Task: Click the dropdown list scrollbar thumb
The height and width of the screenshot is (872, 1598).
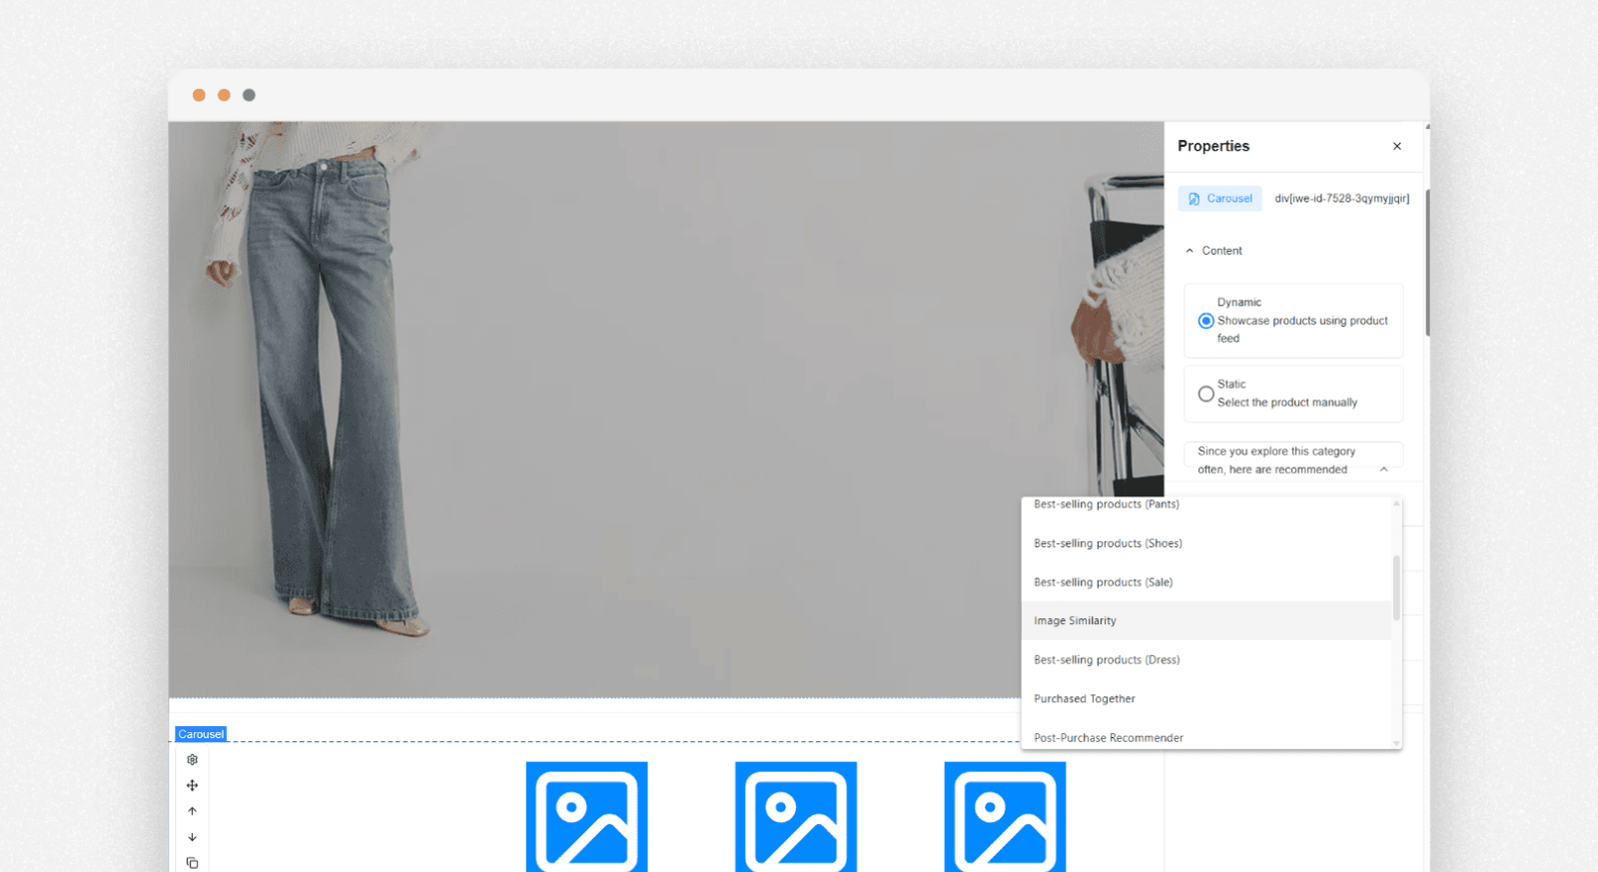Action: pos(1396,587)
